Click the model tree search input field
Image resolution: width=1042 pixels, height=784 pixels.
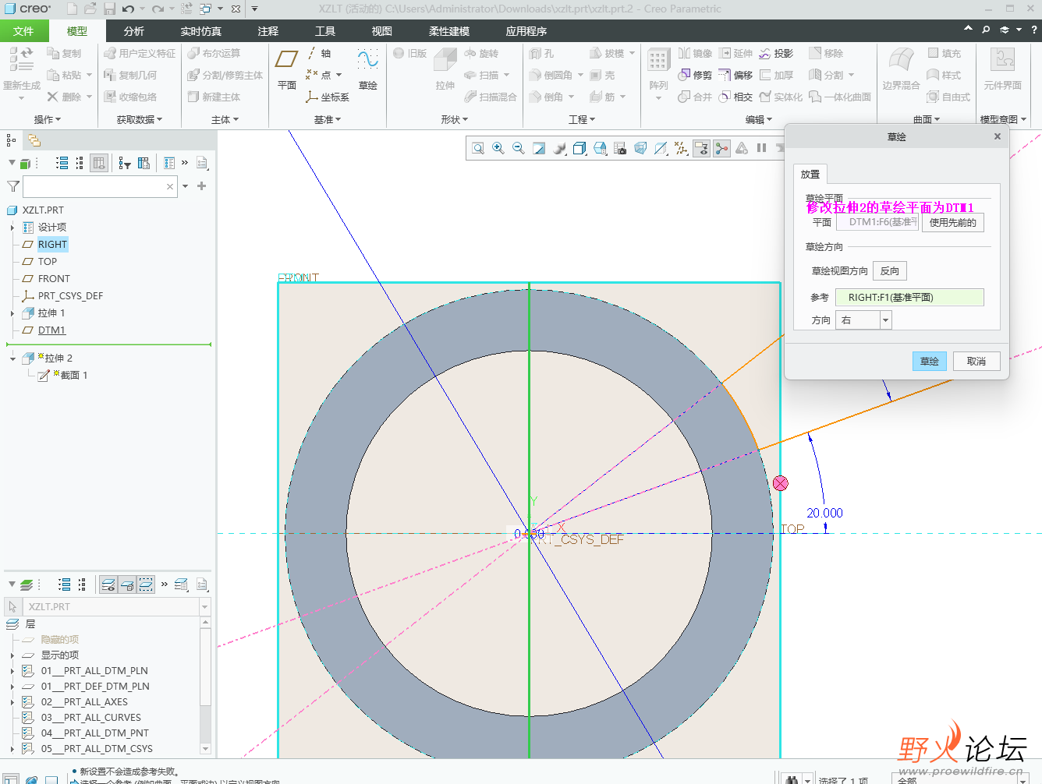click(x=98, y=186)
